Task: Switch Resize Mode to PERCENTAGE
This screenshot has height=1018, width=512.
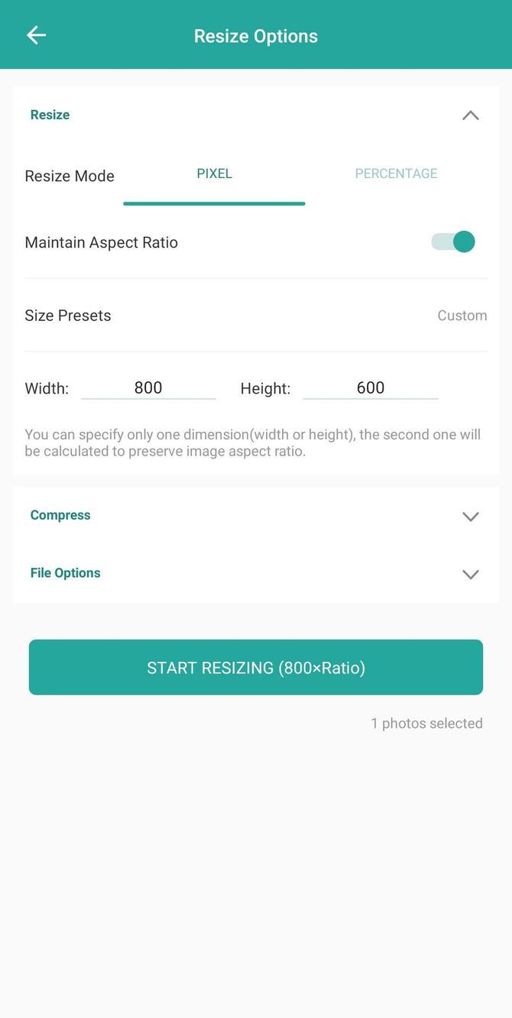Action: pyautogui.click(x=396, y=173)
